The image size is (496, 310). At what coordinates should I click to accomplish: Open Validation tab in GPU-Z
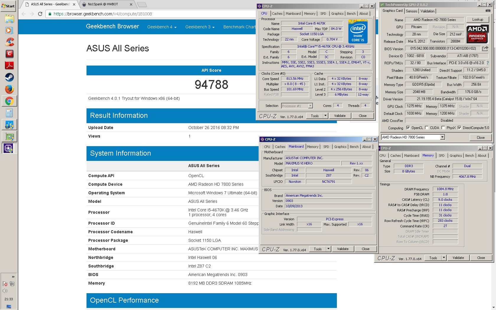tap(428, 11)
